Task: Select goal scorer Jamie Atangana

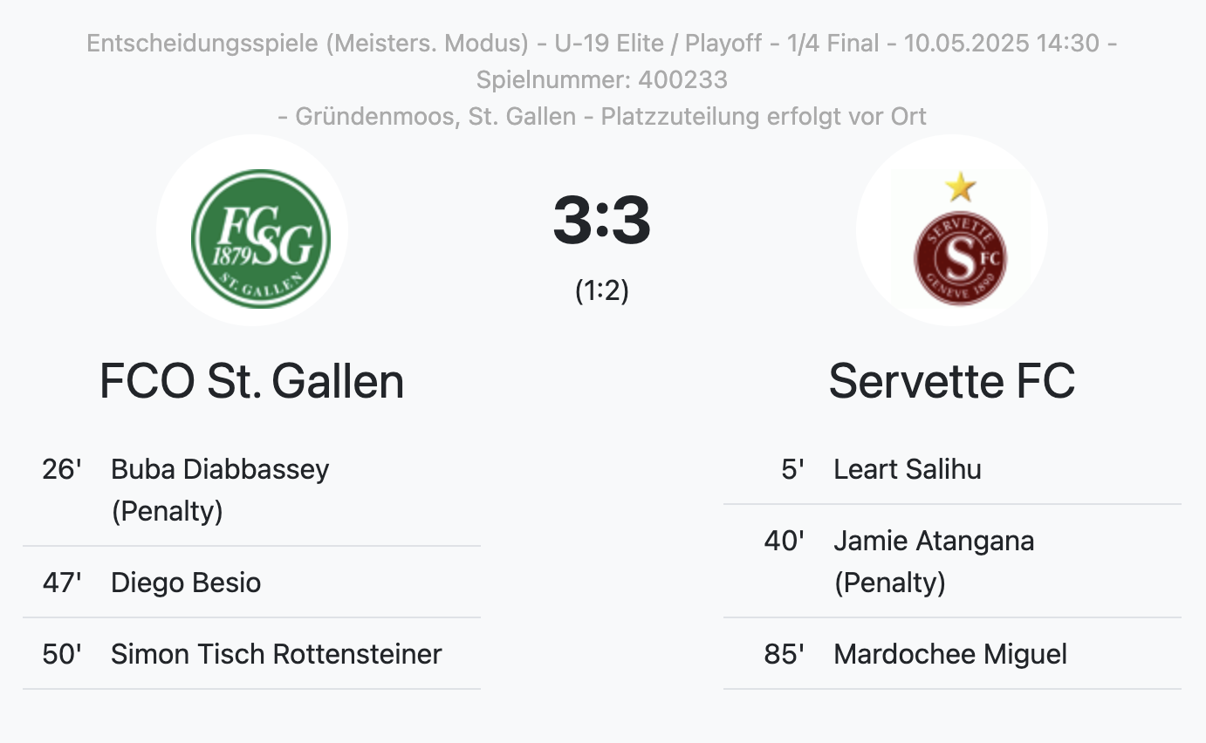Action: 934,541
